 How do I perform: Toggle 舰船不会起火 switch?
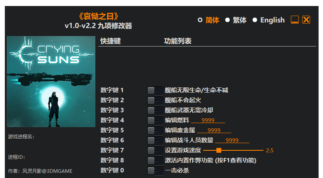pos(155,100)
